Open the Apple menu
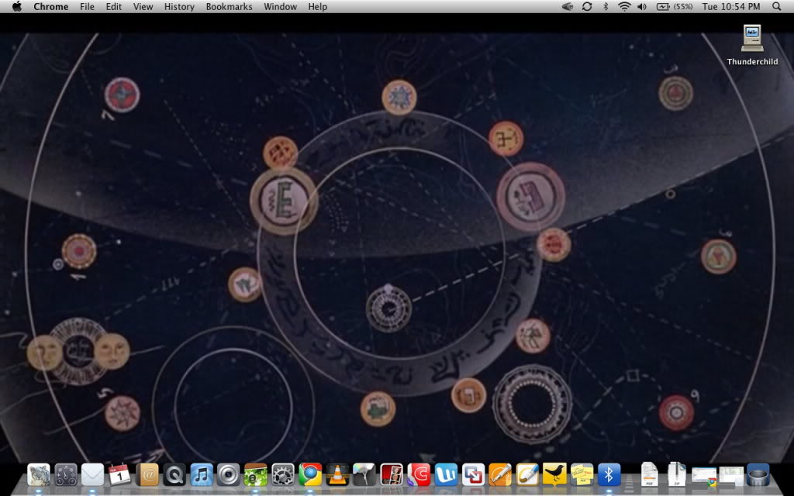This screenshot has width=794, height=496. (x=17, y=6)
